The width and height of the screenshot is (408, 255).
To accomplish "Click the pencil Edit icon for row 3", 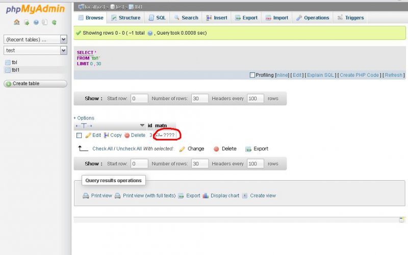I will point(88,135).
